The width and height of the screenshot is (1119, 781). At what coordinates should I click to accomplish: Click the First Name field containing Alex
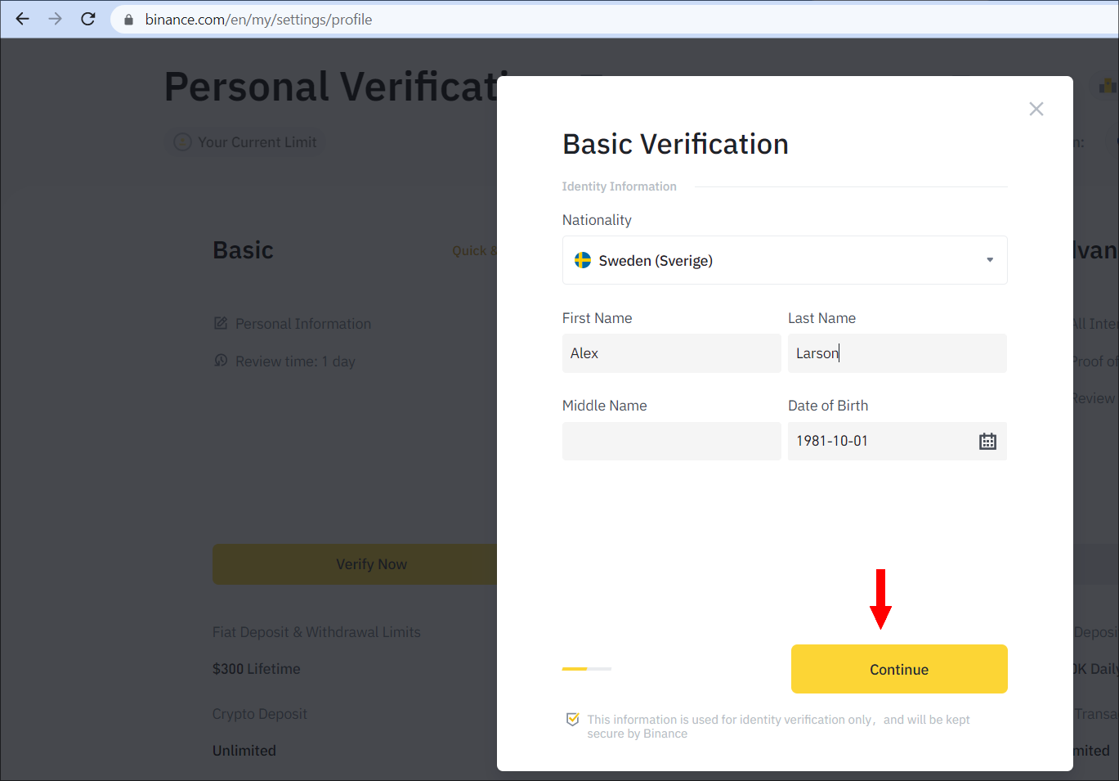(671, 353)
